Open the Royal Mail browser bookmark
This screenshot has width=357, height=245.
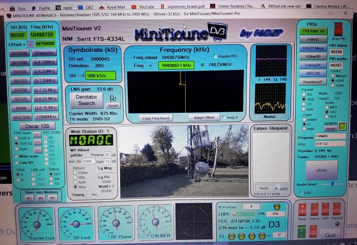[x=112, y=7]
